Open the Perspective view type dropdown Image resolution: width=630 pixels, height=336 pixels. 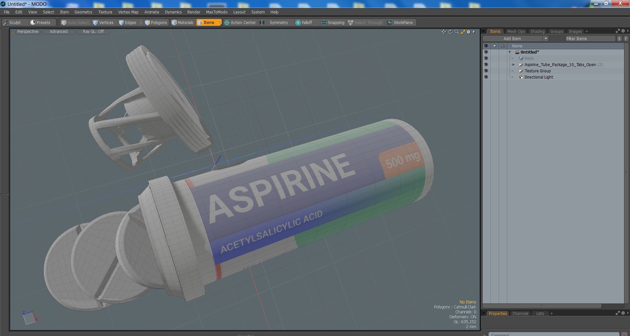[28, 32]
